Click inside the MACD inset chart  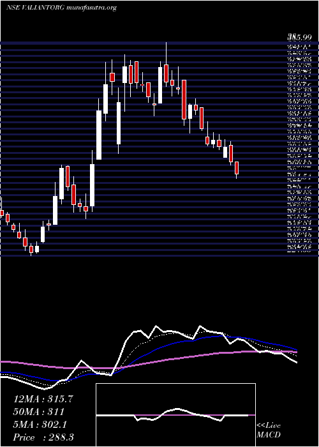(175, 415)
